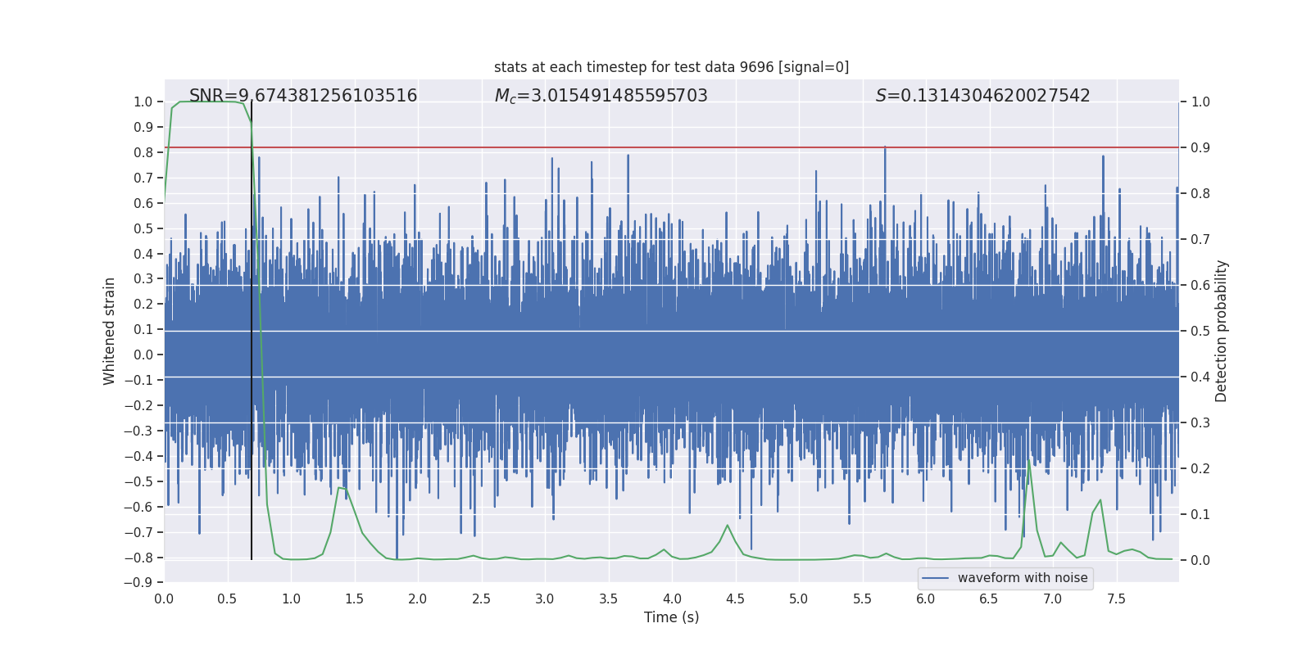Click the black vertical marker line
This screenshot has height=655, width=1311.
point(252,409)
